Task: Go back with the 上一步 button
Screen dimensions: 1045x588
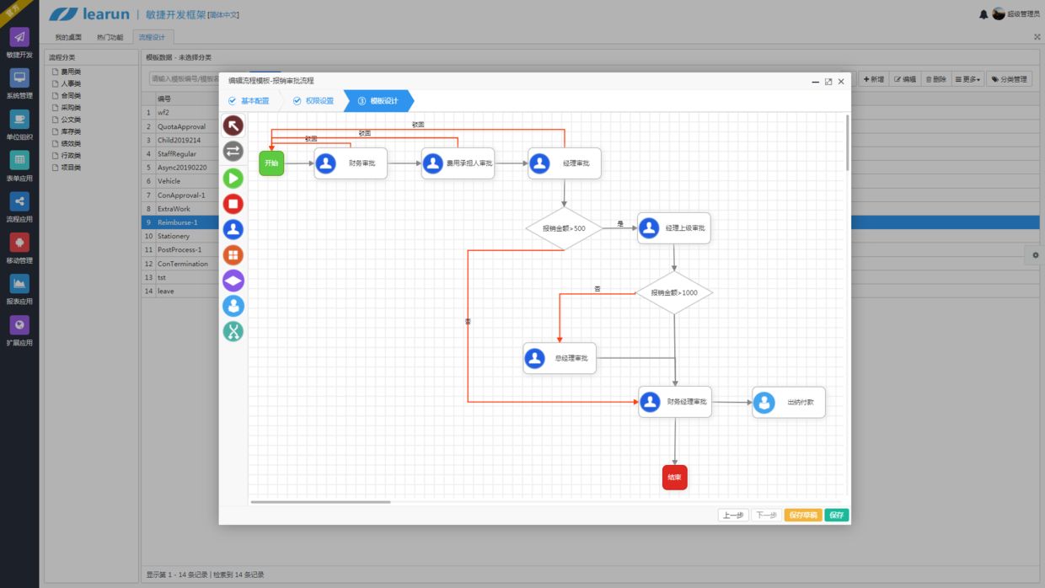Action: [732, 515]
